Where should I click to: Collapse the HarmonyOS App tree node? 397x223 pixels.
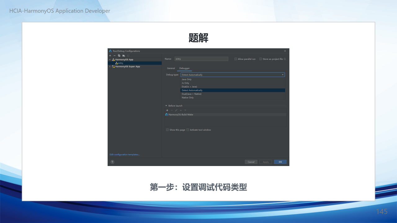pos(109,59)
